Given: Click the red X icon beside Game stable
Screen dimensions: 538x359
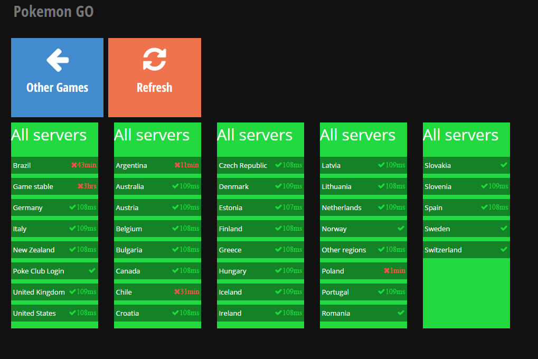Looking at the screenshot, I should pyautogui.click(x=80, y=186).
